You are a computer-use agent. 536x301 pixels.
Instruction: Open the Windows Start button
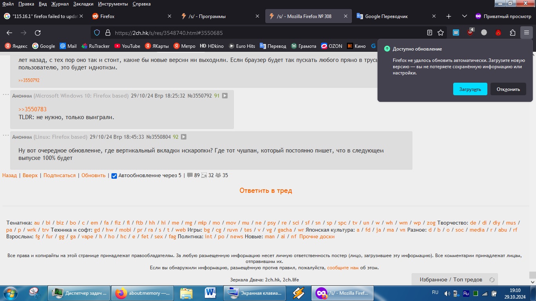pyautogui.click(x=10, y=293)
